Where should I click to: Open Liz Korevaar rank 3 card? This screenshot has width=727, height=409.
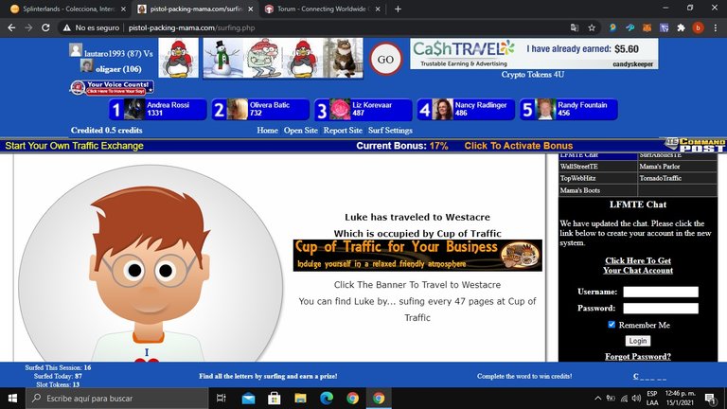tap(363, 110)
